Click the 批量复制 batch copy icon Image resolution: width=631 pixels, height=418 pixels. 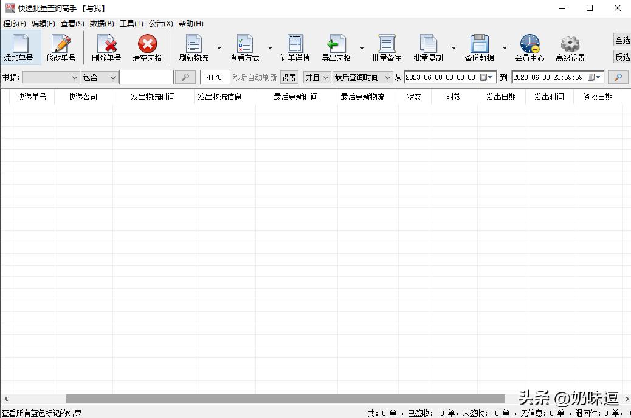pyautogui.click(x=428, y=48)
